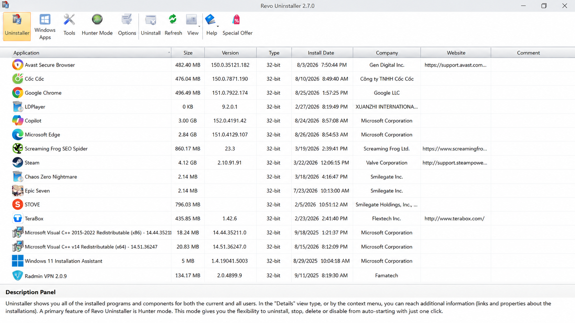Viewport: 575px width, 323px height.
Task: Click the Steam app icon
Action: pos(18,162)
